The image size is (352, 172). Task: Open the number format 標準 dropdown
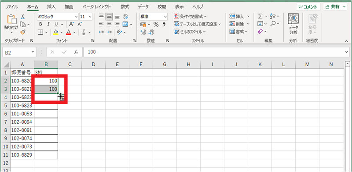[166, 17]
